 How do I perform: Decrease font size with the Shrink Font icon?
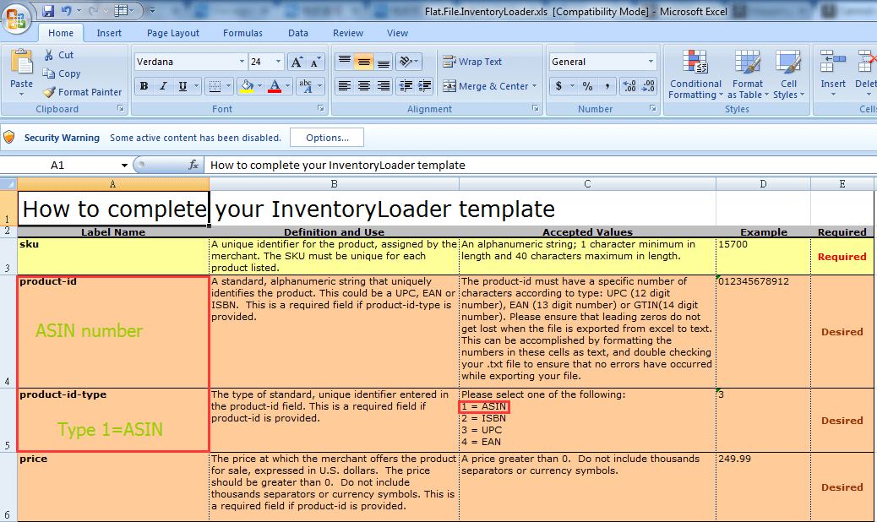pos(315,62)
